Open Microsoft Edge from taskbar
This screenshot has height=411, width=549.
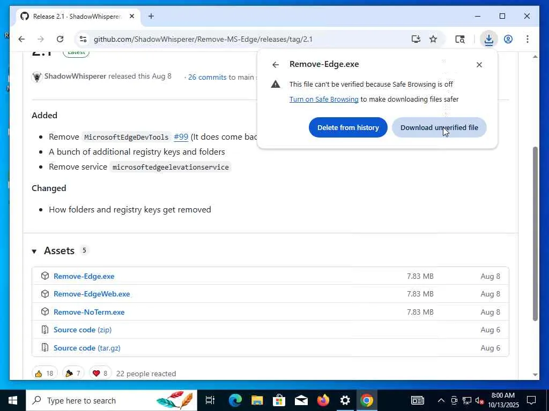click(235, 400)
